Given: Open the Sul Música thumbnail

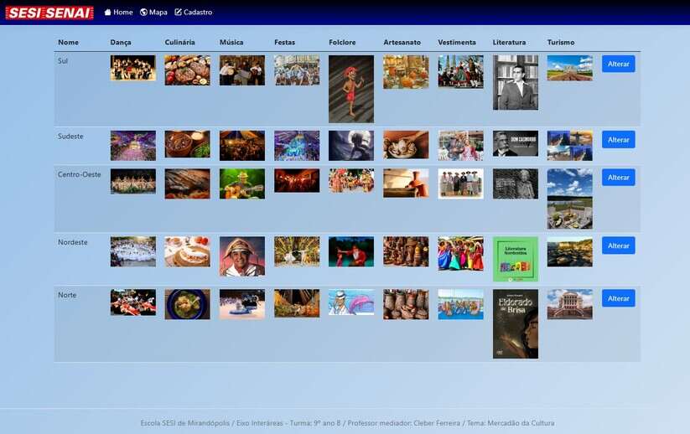Looking at the screenshot, I should pyautogui.click(x=242, y=70).
